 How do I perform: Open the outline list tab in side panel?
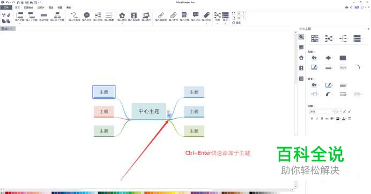(301, 47)
